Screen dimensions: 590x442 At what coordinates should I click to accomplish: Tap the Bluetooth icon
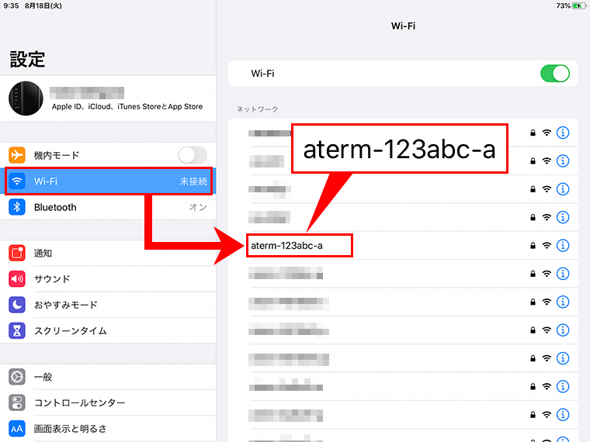click(x=17, y=207)
